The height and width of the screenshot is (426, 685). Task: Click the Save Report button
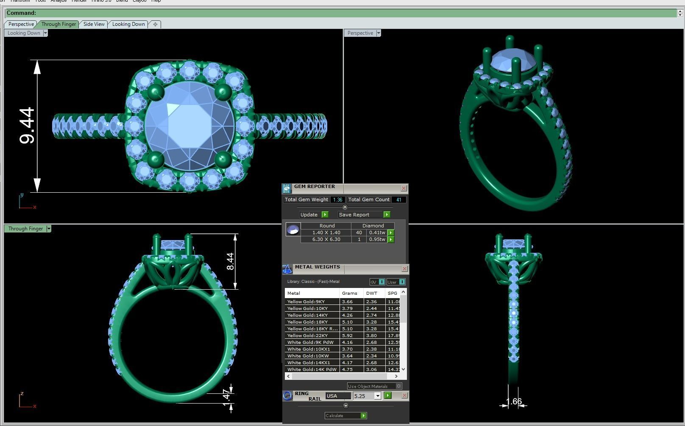364,215
